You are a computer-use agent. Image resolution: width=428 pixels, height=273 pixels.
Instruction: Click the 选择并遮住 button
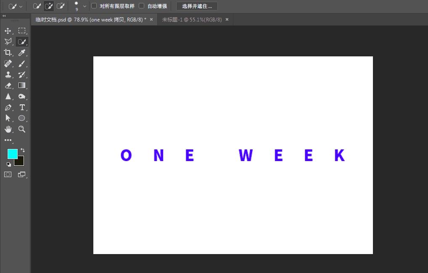197,6
